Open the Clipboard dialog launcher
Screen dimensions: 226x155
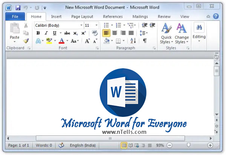point(29,48)
